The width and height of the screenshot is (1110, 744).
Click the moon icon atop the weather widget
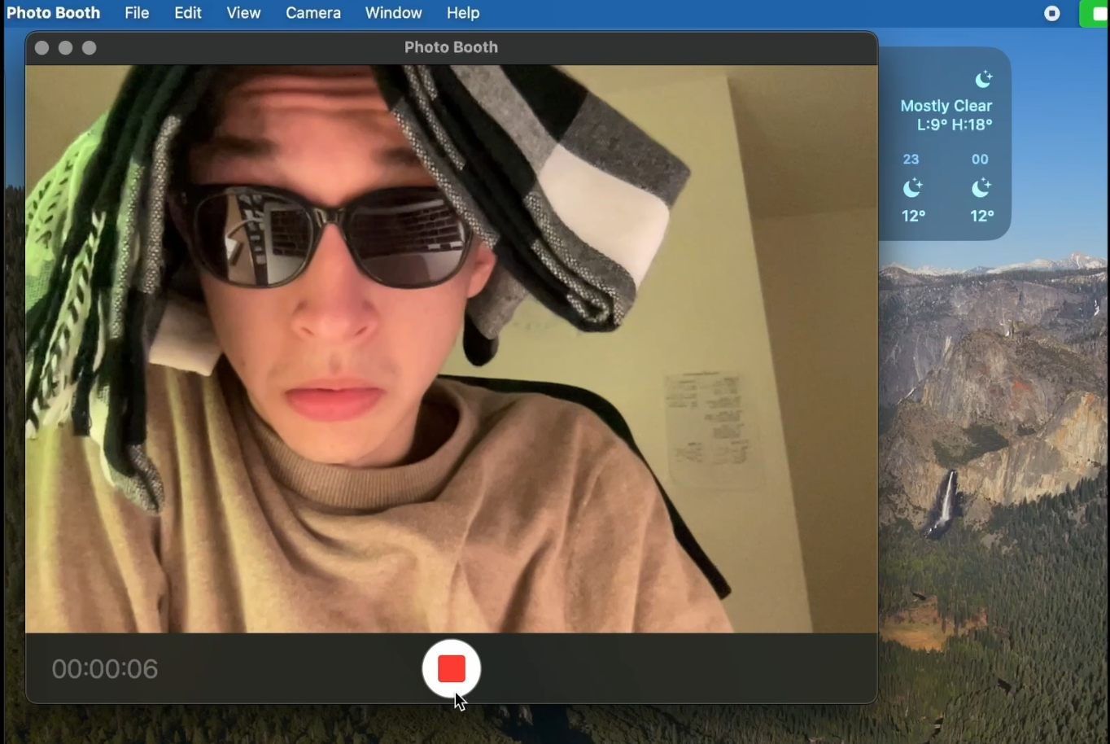(983, 79)
